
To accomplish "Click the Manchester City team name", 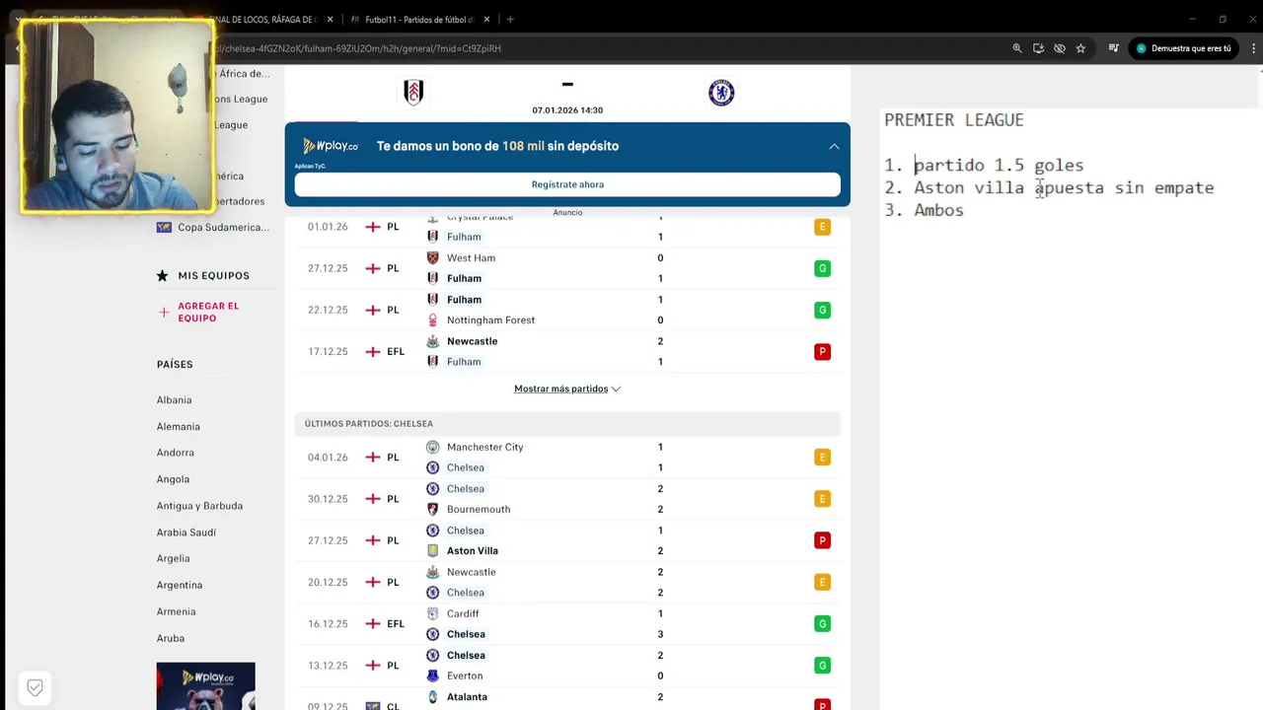I will 484,447.
